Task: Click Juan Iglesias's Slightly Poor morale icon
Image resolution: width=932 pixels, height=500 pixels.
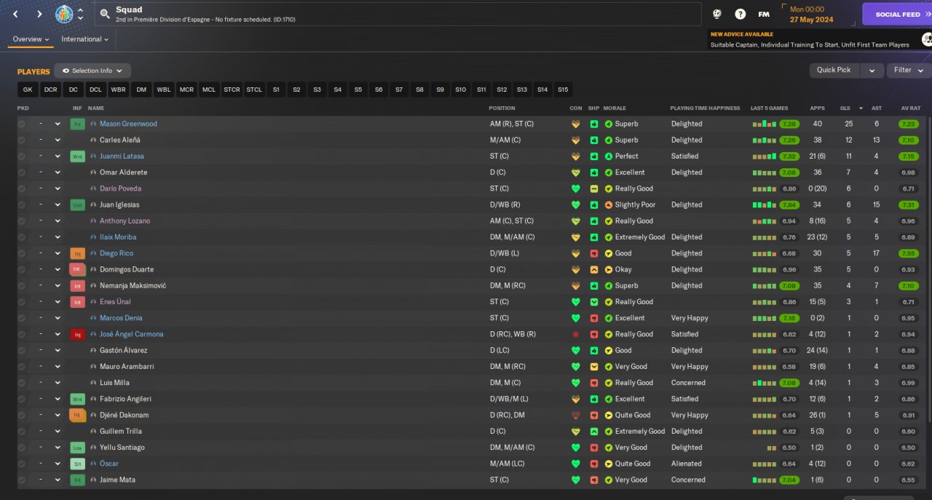Action: tap(609, 205)
